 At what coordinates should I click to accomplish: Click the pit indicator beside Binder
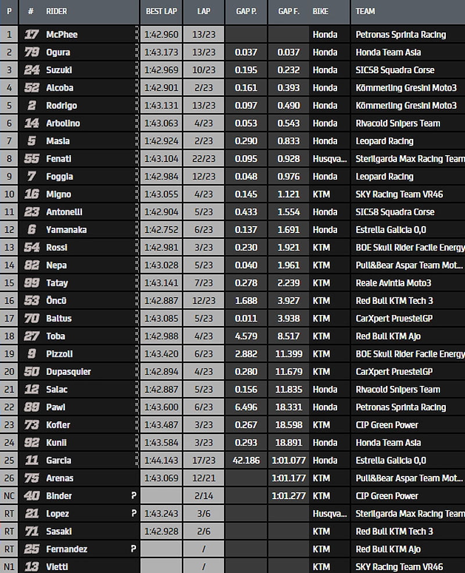point(134,496)
